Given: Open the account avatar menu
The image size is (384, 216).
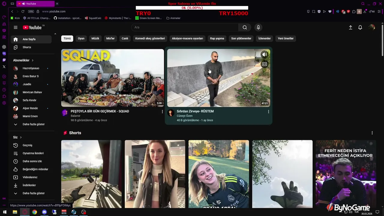Looking at the screenshot, I should pos(372,27).
